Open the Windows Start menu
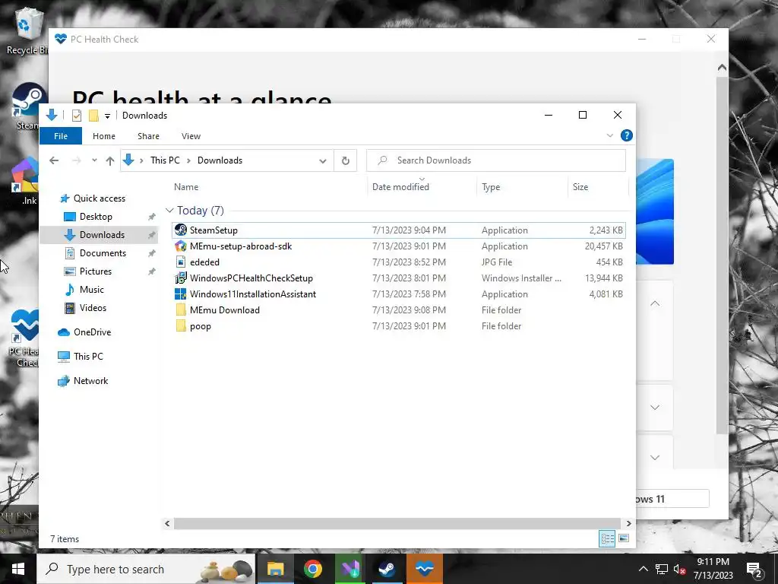The image size is (778, 584). (x=18, y=569)
